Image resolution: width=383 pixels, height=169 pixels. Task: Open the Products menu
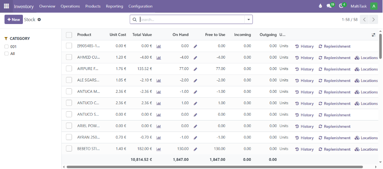pos(93,6)
